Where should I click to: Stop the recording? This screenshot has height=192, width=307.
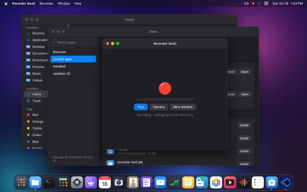point(141,107)
